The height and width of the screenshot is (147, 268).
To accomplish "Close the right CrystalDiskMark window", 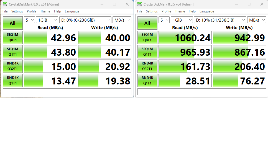I will tap(262, 4).
